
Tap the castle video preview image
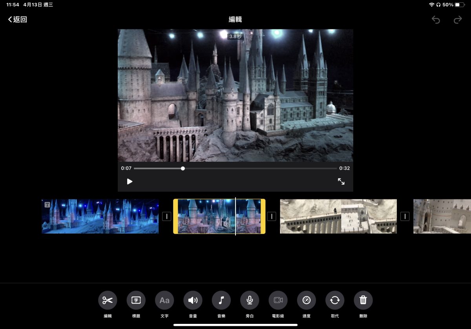click(x=235, y=95)
